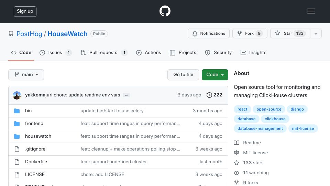Click the Dockerfile file icon
The height and width of the screenshot is (186, 330).
coord(17,162)
